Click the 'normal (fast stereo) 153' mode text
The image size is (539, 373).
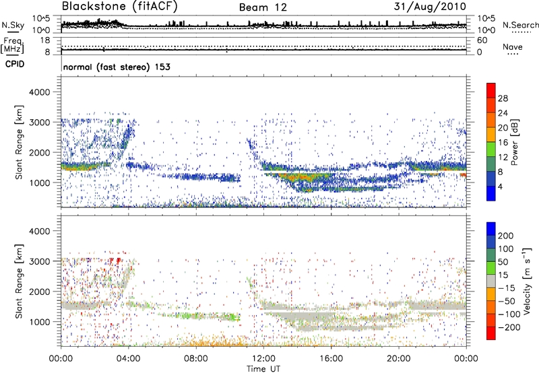(x=117, y=67)
